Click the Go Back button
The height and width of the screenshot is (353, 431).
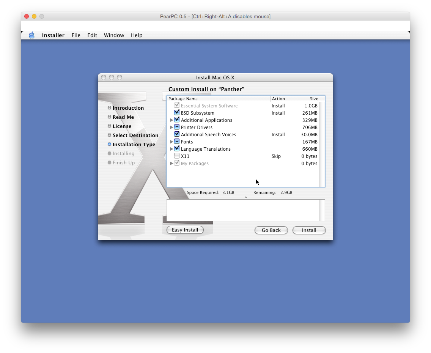coord(271,230)
